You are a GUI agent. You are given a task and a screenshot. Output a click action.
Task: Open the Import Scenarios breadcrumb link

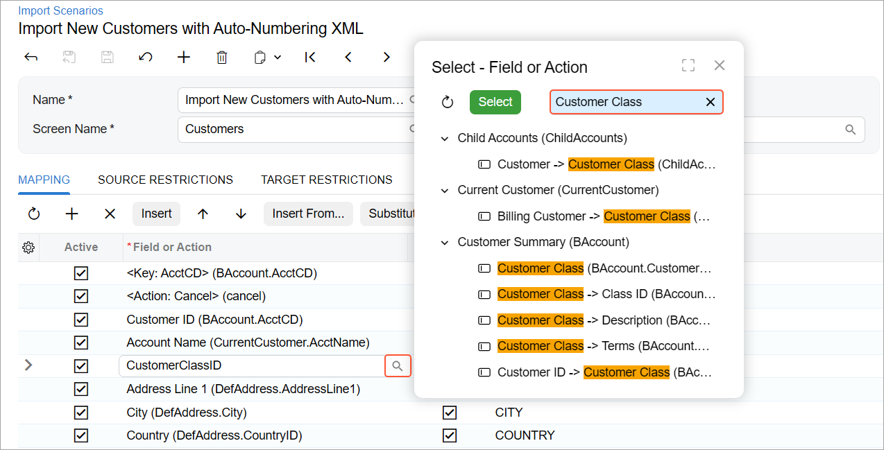pyautogui.click(x=60, y=10)
